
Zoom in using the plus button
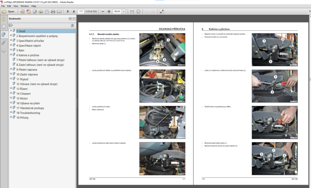click(109, 11)
